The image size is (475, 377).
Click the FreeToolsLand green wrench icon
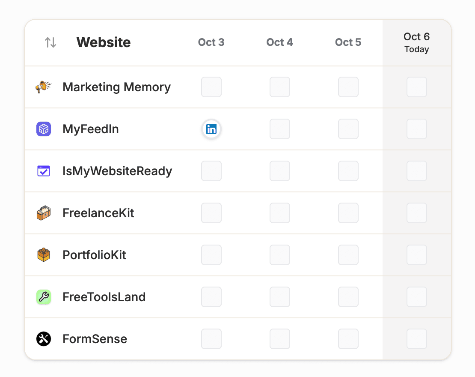[x=44, y=297]
